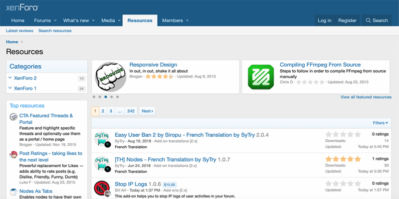Open View all featured resources
Image resolution: width=399 pixels, height=199 pixels.
click(x=366, y=97)
